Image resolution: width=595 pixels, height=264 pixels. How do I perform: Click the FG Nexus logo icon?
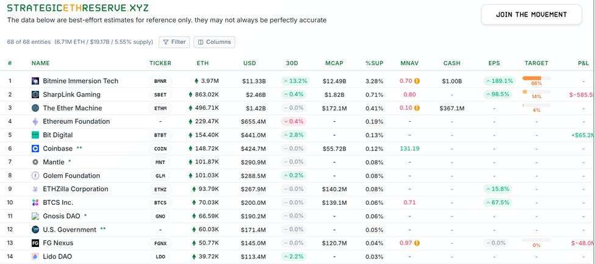[x=35, y=243]
